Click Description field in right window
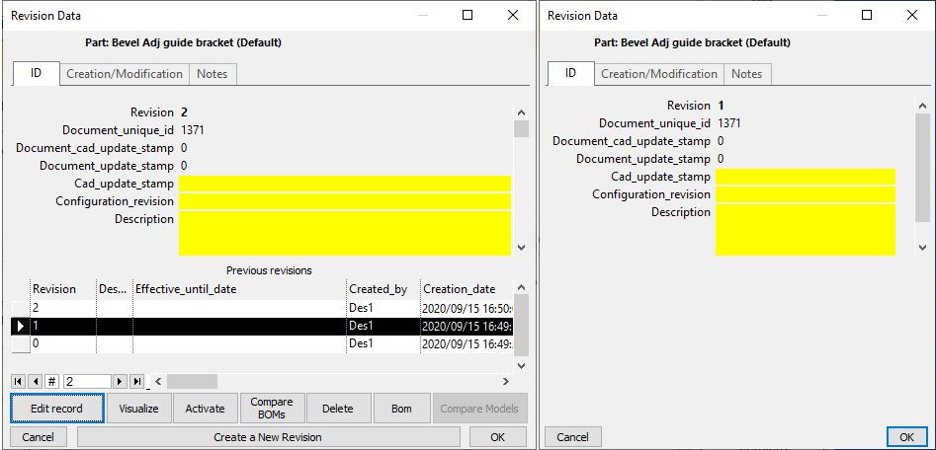This screenshot has height=450, width=936. pos(806,230)
